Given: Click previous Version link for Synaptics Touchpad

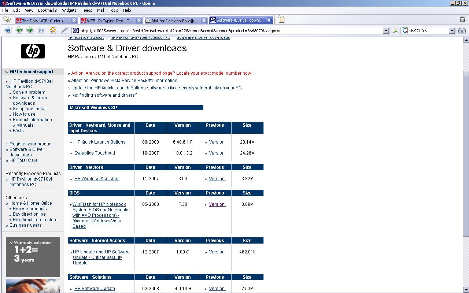Looking at the screenshot, I should [x=217, y=153].
